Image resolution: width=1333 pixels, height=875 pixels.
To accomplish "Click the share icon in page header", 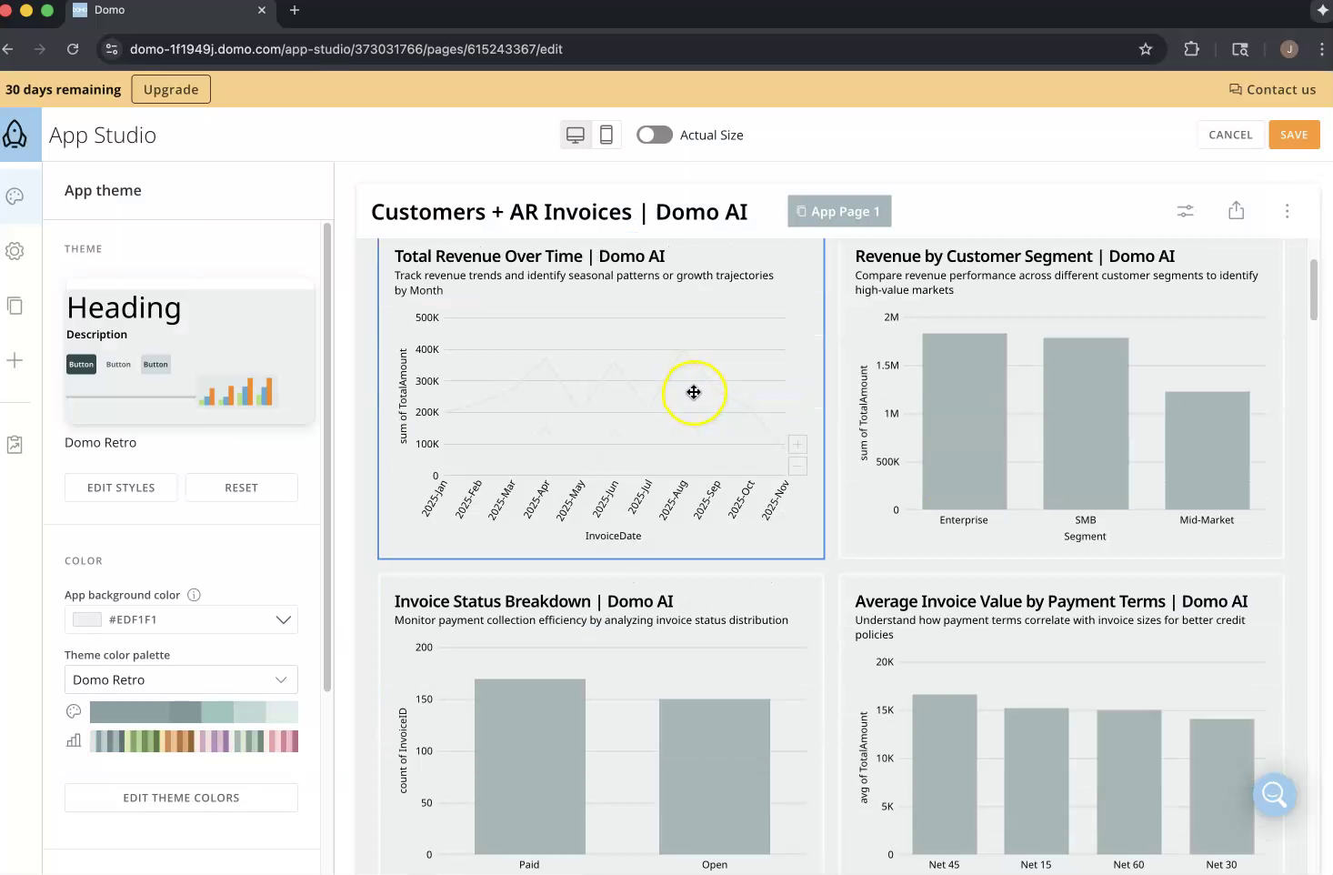I will 1236,211.
